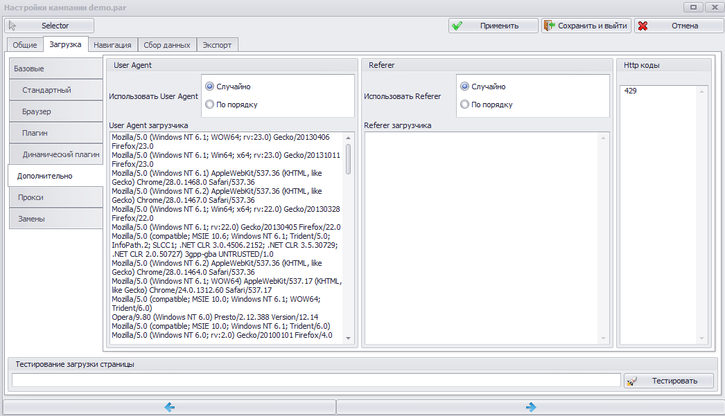Click User Agent list scroll down arrow
This screenshot has height=416, width=725.
coord(348,338)
